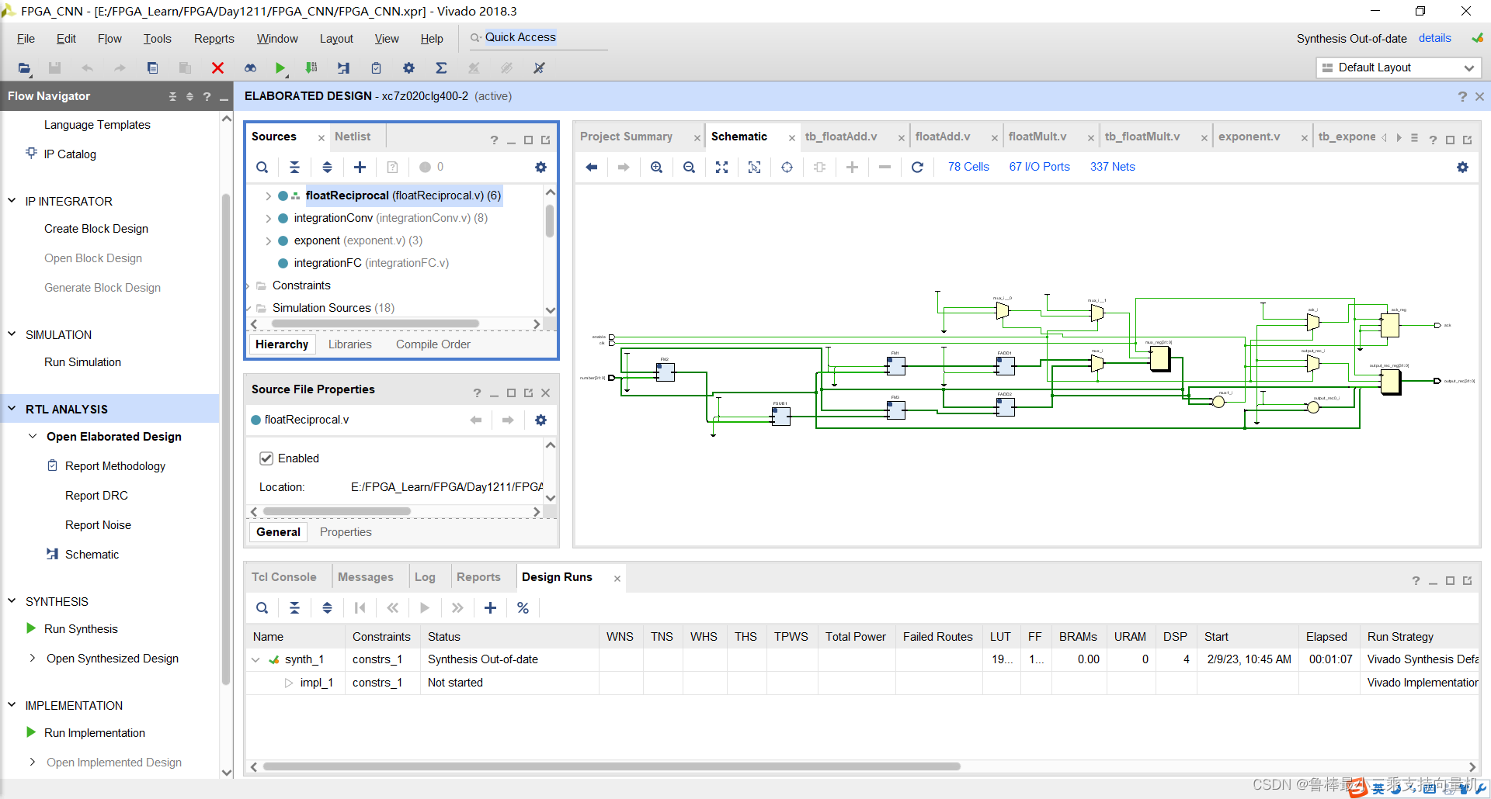Switch to the Tcl Console tab
Viewport: 1491px width, 799px height.
click(283, 577)
